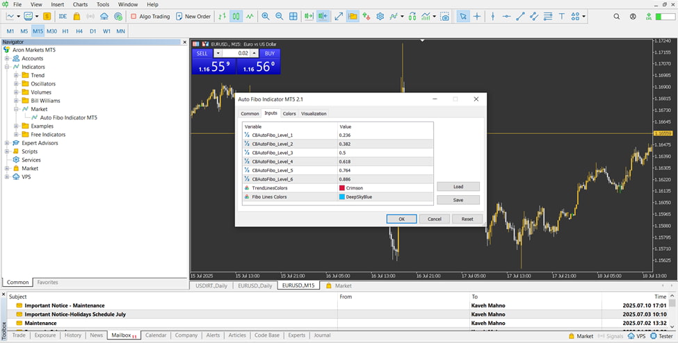Expand the Scripts node
Image resolution: width=678 pixels, height=343 pixels.
click(x=7, y=151)
